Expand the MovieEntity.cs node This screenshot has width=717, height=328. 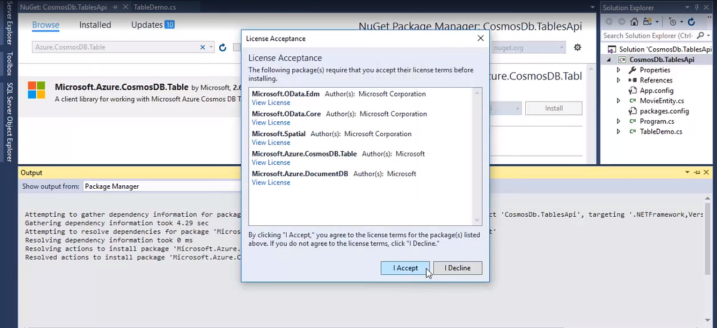618,100
